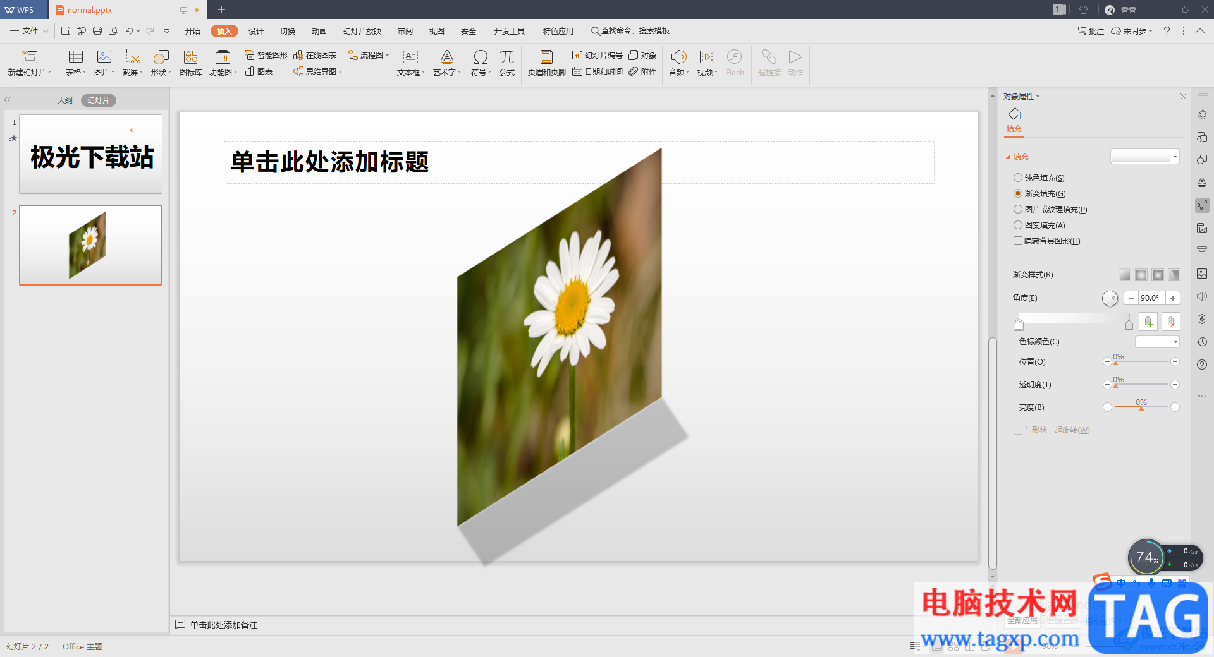Open the Transitions (切换) ribbon tab
1214x657 pixels.
click(288, 31)
